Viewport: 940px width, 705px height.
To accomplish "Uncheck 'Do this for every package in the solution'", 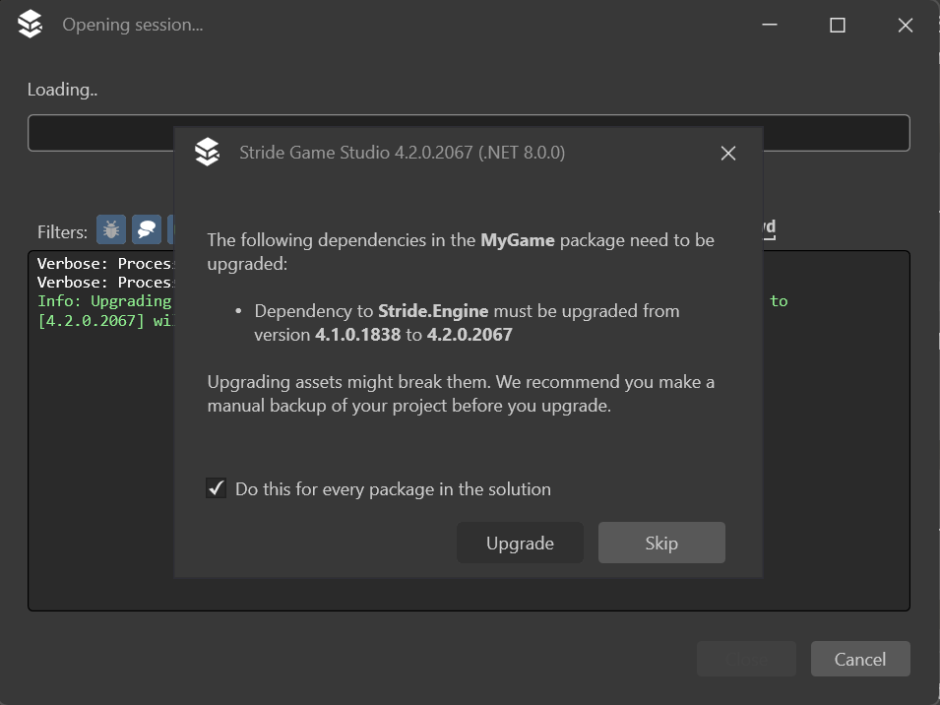I will (x=216, y=487).
